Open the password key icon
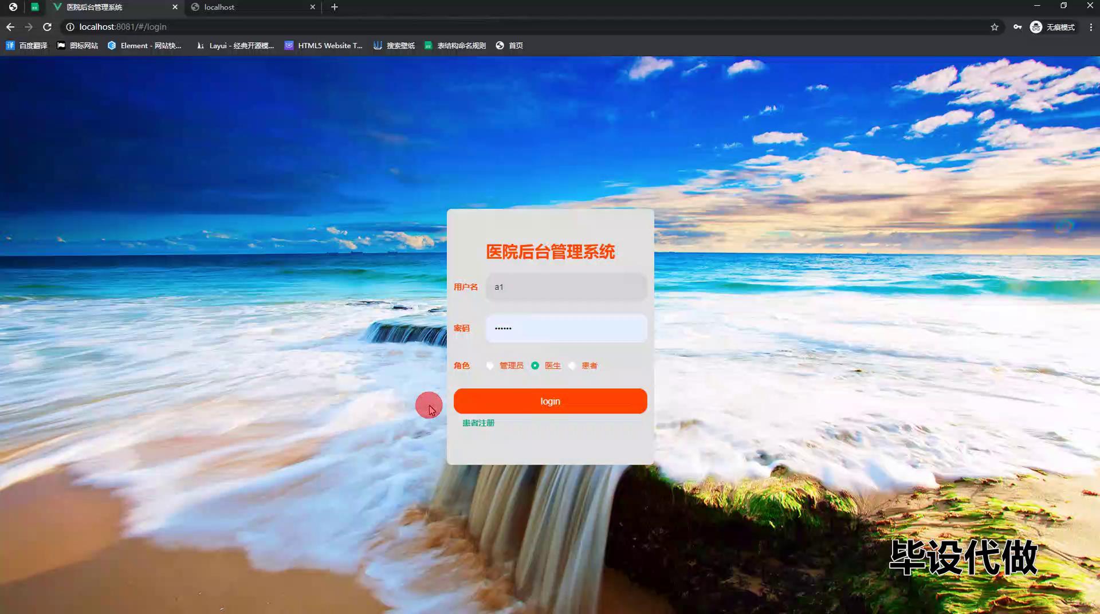The width and height of the screenshot is (1100, 614). pos(1017,27)
